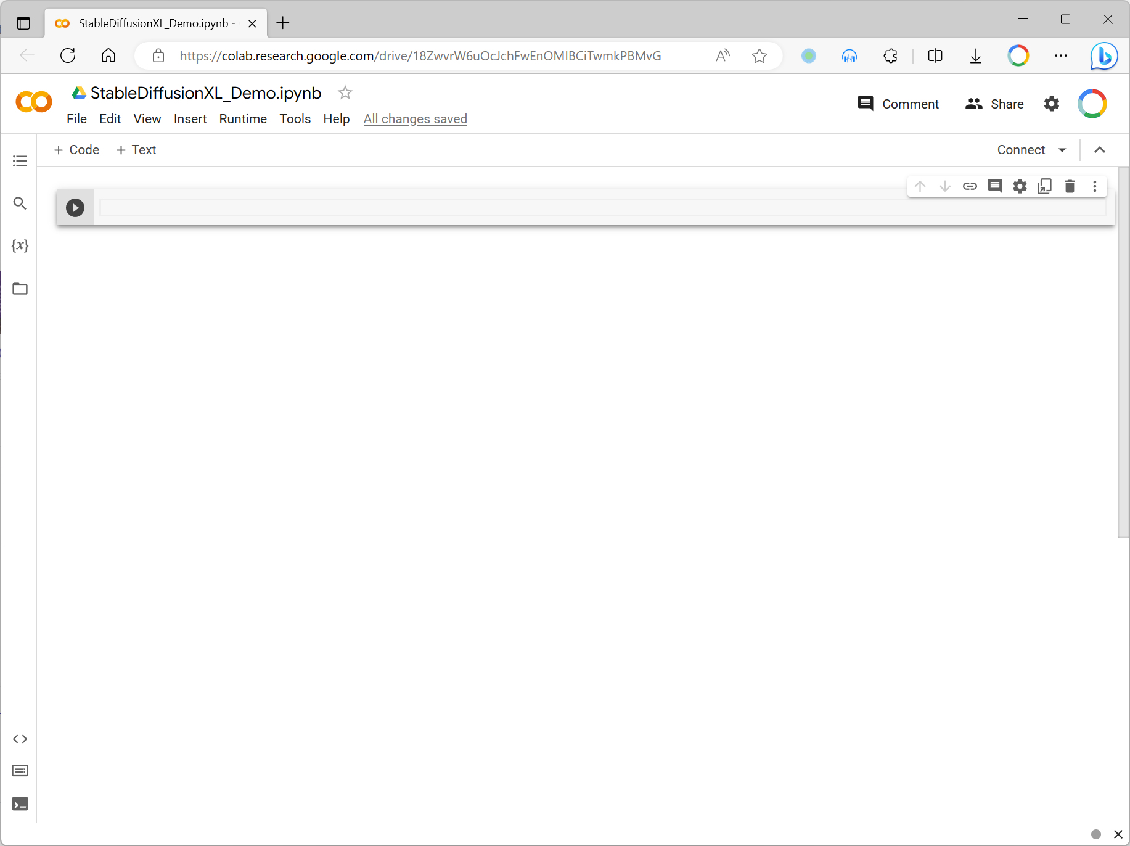The height and width of the screenshot is (846, 1130).
Task: Open the Table of contents sidebar
Action: [20, 161]
